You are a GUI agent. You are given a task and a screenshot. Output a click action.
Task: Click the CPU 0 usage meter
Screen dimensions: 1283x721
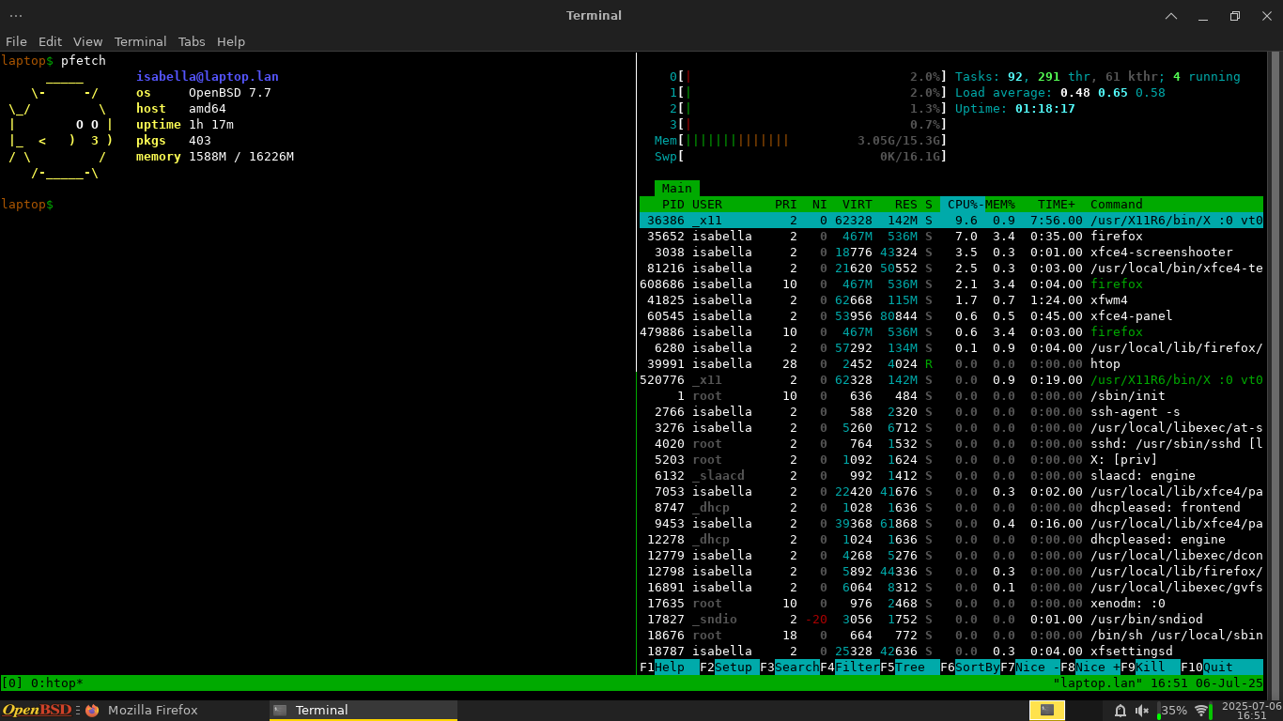tap(809, 76)
